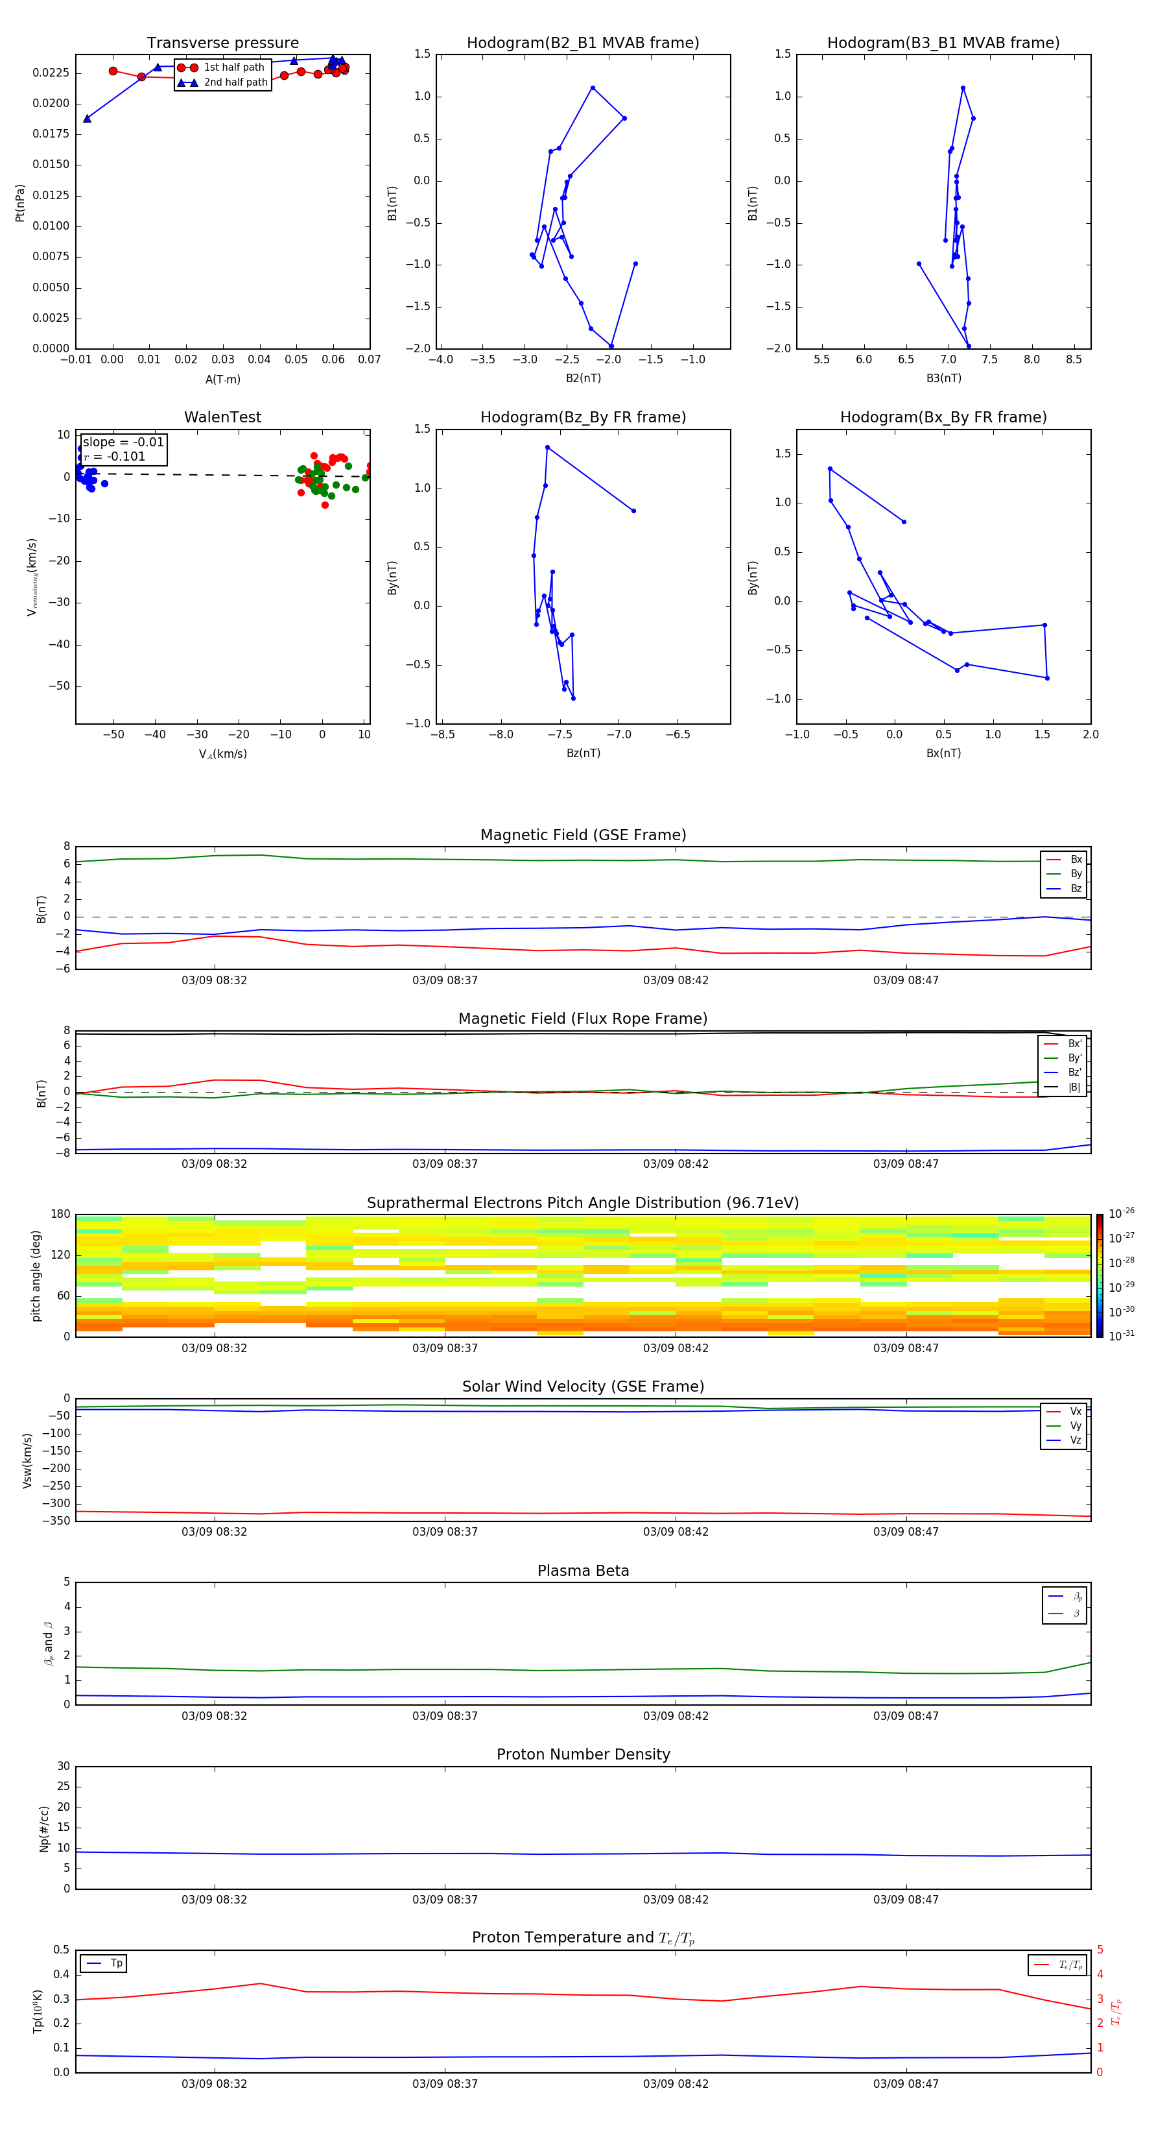
Task: Click the Suprathermal Electrons Pitch Angle title
Action: click(x=583, y=1203)
